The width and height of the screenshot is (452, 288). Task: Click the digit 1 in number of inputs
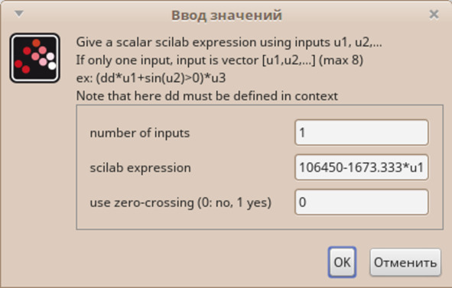pos(302,133)
